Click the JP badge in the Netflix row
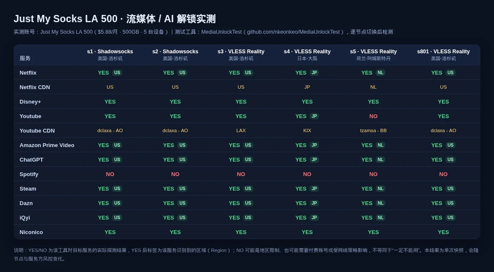Screen dimensions: 494x272 pyautogui.click(x=314, y=72)
